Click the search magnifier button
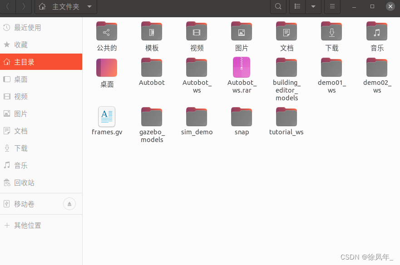This screenshot has height=265, width=400. [x=278, y=6]
